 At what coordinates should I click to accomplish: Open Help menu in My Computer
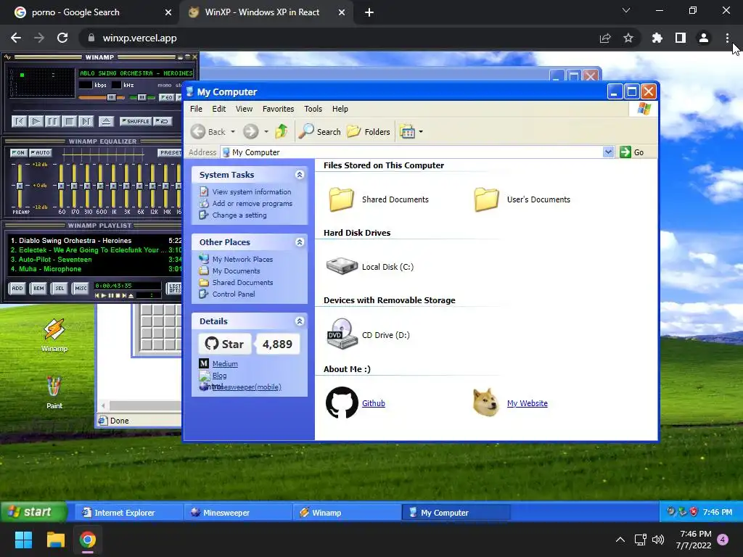click(340, 109)
